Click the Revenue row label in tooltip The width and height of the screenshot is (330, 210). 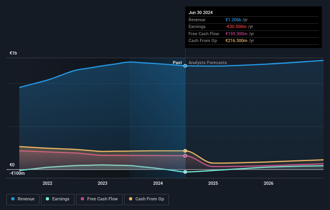pos(197,20)
